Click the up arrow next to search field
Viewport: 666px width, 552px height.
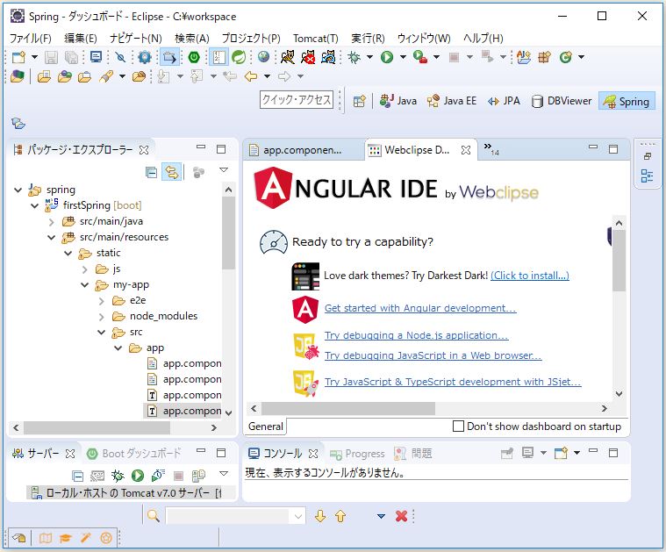[x=340, y=516]
